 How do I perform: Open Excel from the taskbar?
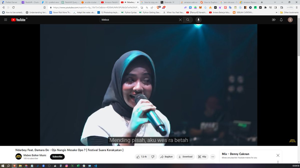click(78, 166)
